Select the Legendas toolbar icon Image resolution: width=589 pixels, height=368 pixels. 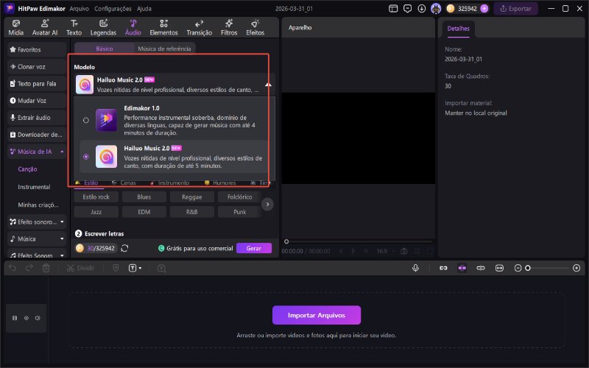click(103, 28)
